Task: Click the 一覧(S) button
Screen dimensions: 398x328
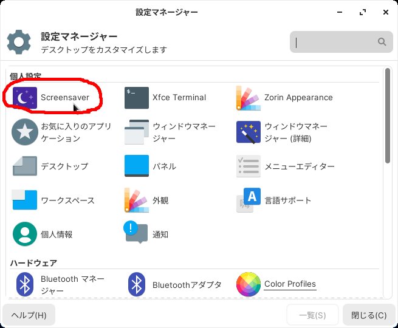Action: [x=313, y=315]
